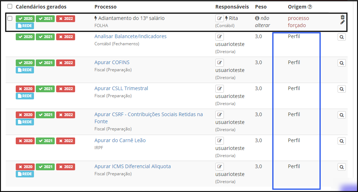
Task: Click REDE badge on Apurar COFINS row
Action: (x=25, y=70)
